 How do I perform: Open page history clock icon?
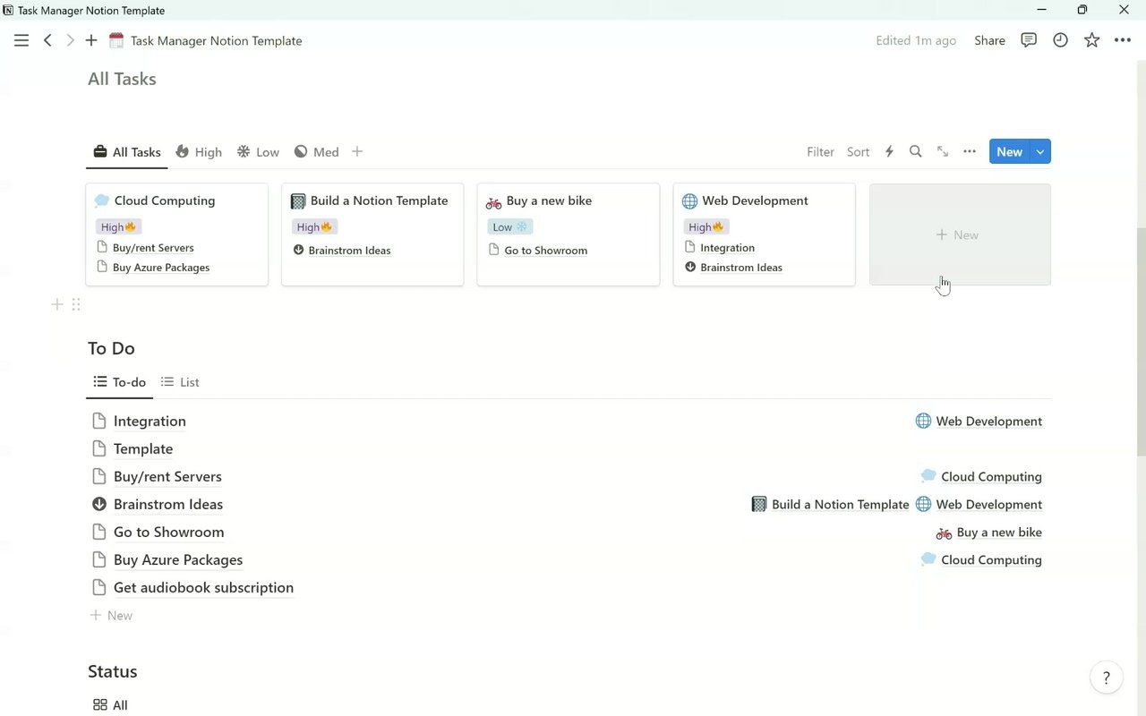1060,40
